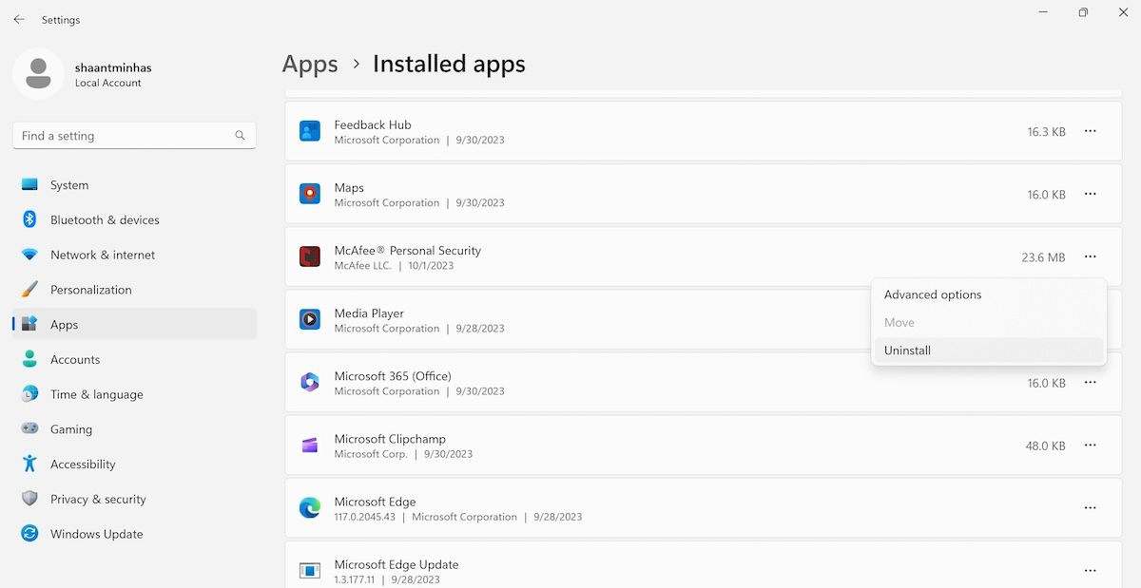This screenshot has width=1141, height=588.
Task: Click the shaantminhas account avatar
Action: [x=38, y=74]
